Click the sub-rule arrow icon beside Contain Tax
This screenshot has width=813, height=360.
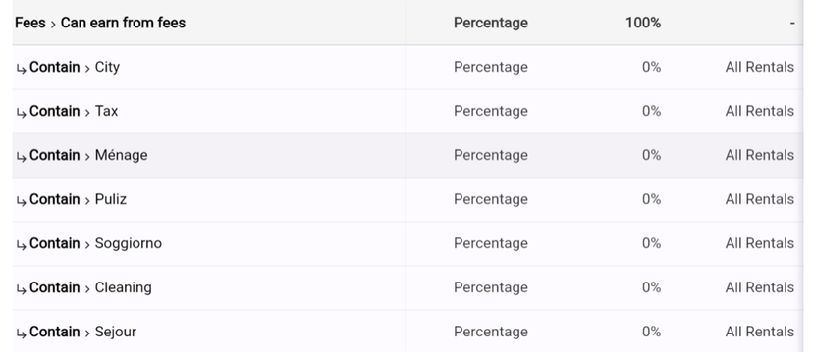click(21, 113)
